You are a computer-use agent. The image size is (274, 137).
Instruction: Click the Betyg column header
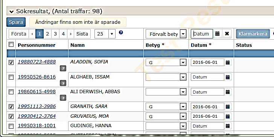(155, 45)
